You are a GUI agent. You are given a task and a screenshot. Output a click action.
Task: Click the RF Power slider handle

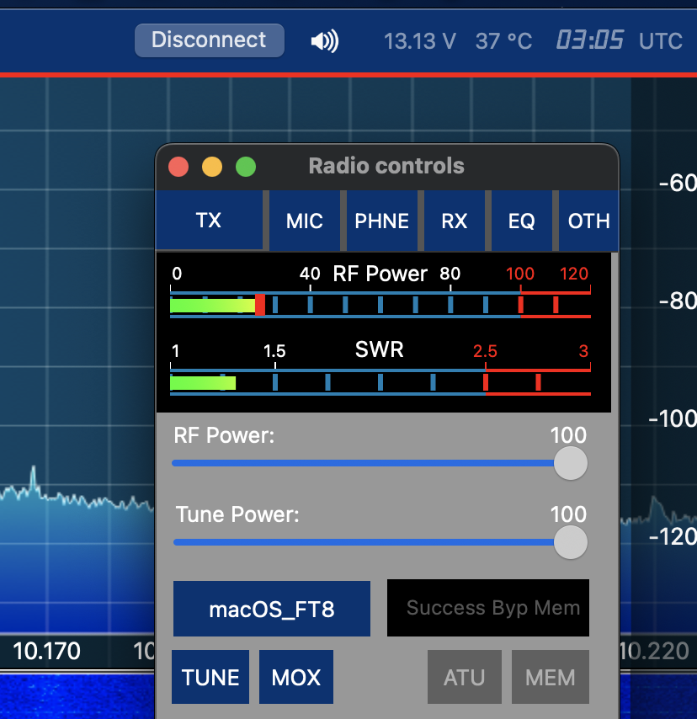571,463
